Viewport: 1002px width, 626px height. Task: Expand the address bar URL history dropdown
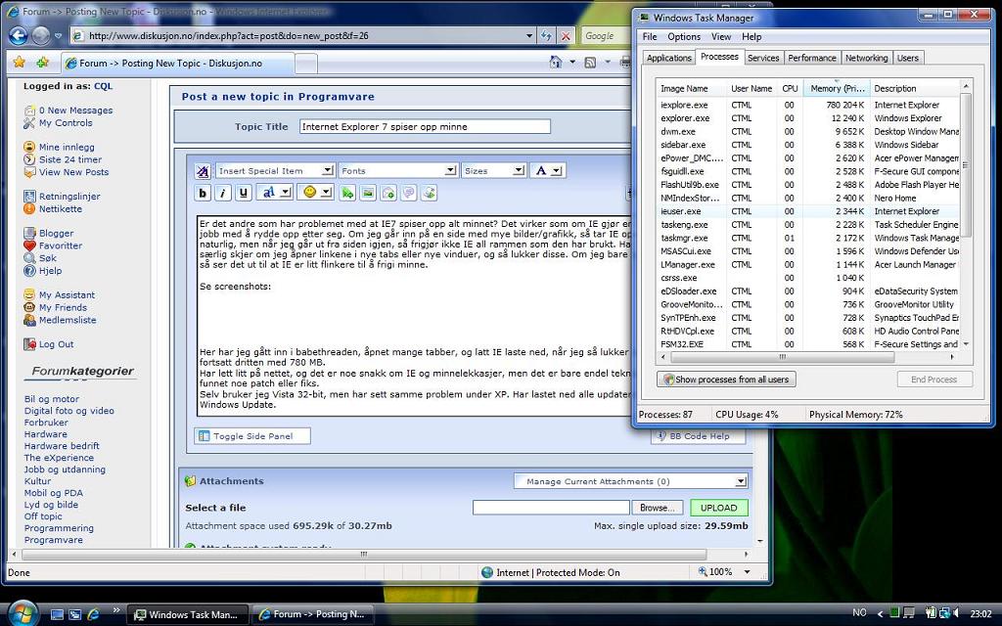(x=529, y=36)
